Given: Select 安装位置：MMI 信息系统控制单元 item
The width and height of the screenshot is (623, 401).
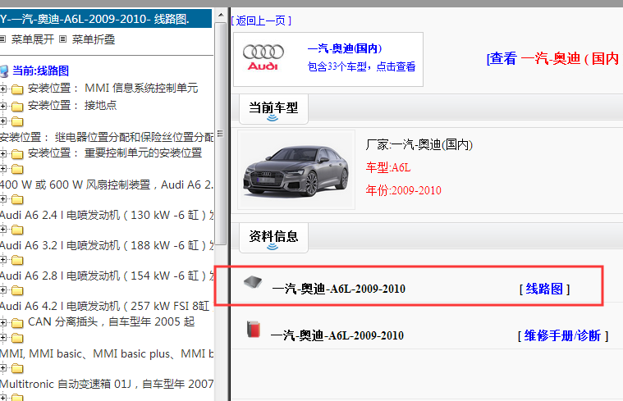Looking at the screenshot, I should tap(112, 88).
